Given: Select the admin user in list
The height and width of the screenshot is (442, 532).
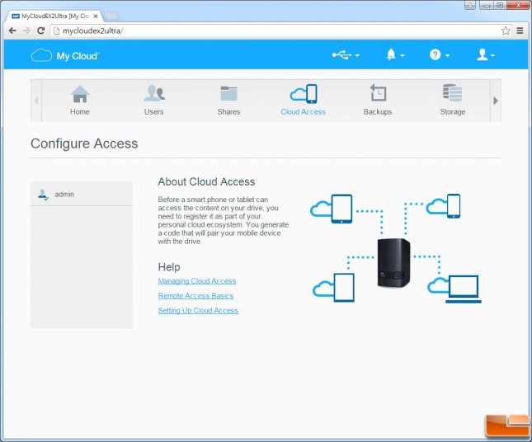Looking at the screenshot, I should pos(82,194).
